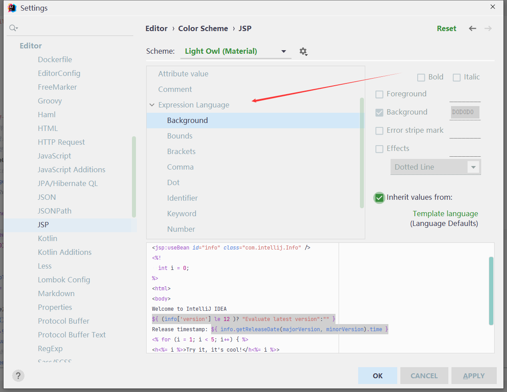507x392 pixels.
Task: Click the OK button
Action: (377, 376)
